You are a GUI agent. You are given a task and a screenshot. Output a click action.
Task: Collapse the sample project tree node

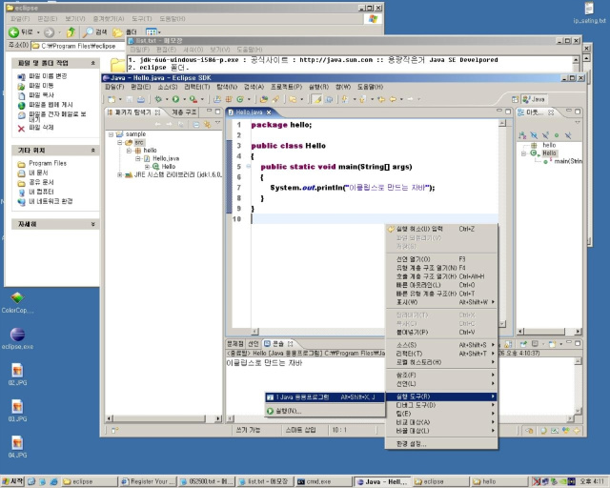[112, 134]
